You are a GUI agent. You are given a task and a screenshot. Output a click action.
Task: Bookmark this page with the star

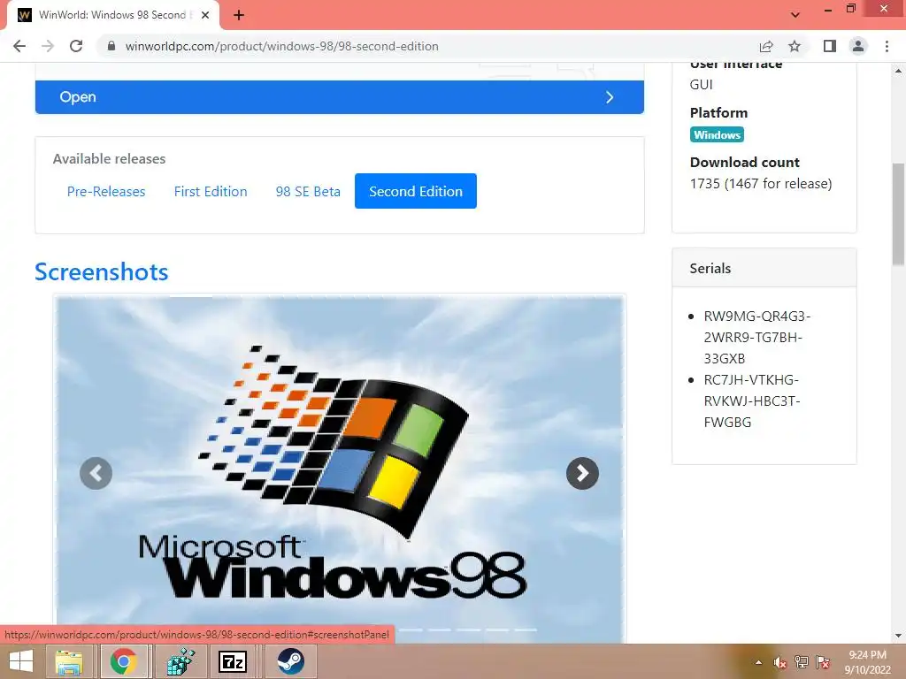point(795,46)
